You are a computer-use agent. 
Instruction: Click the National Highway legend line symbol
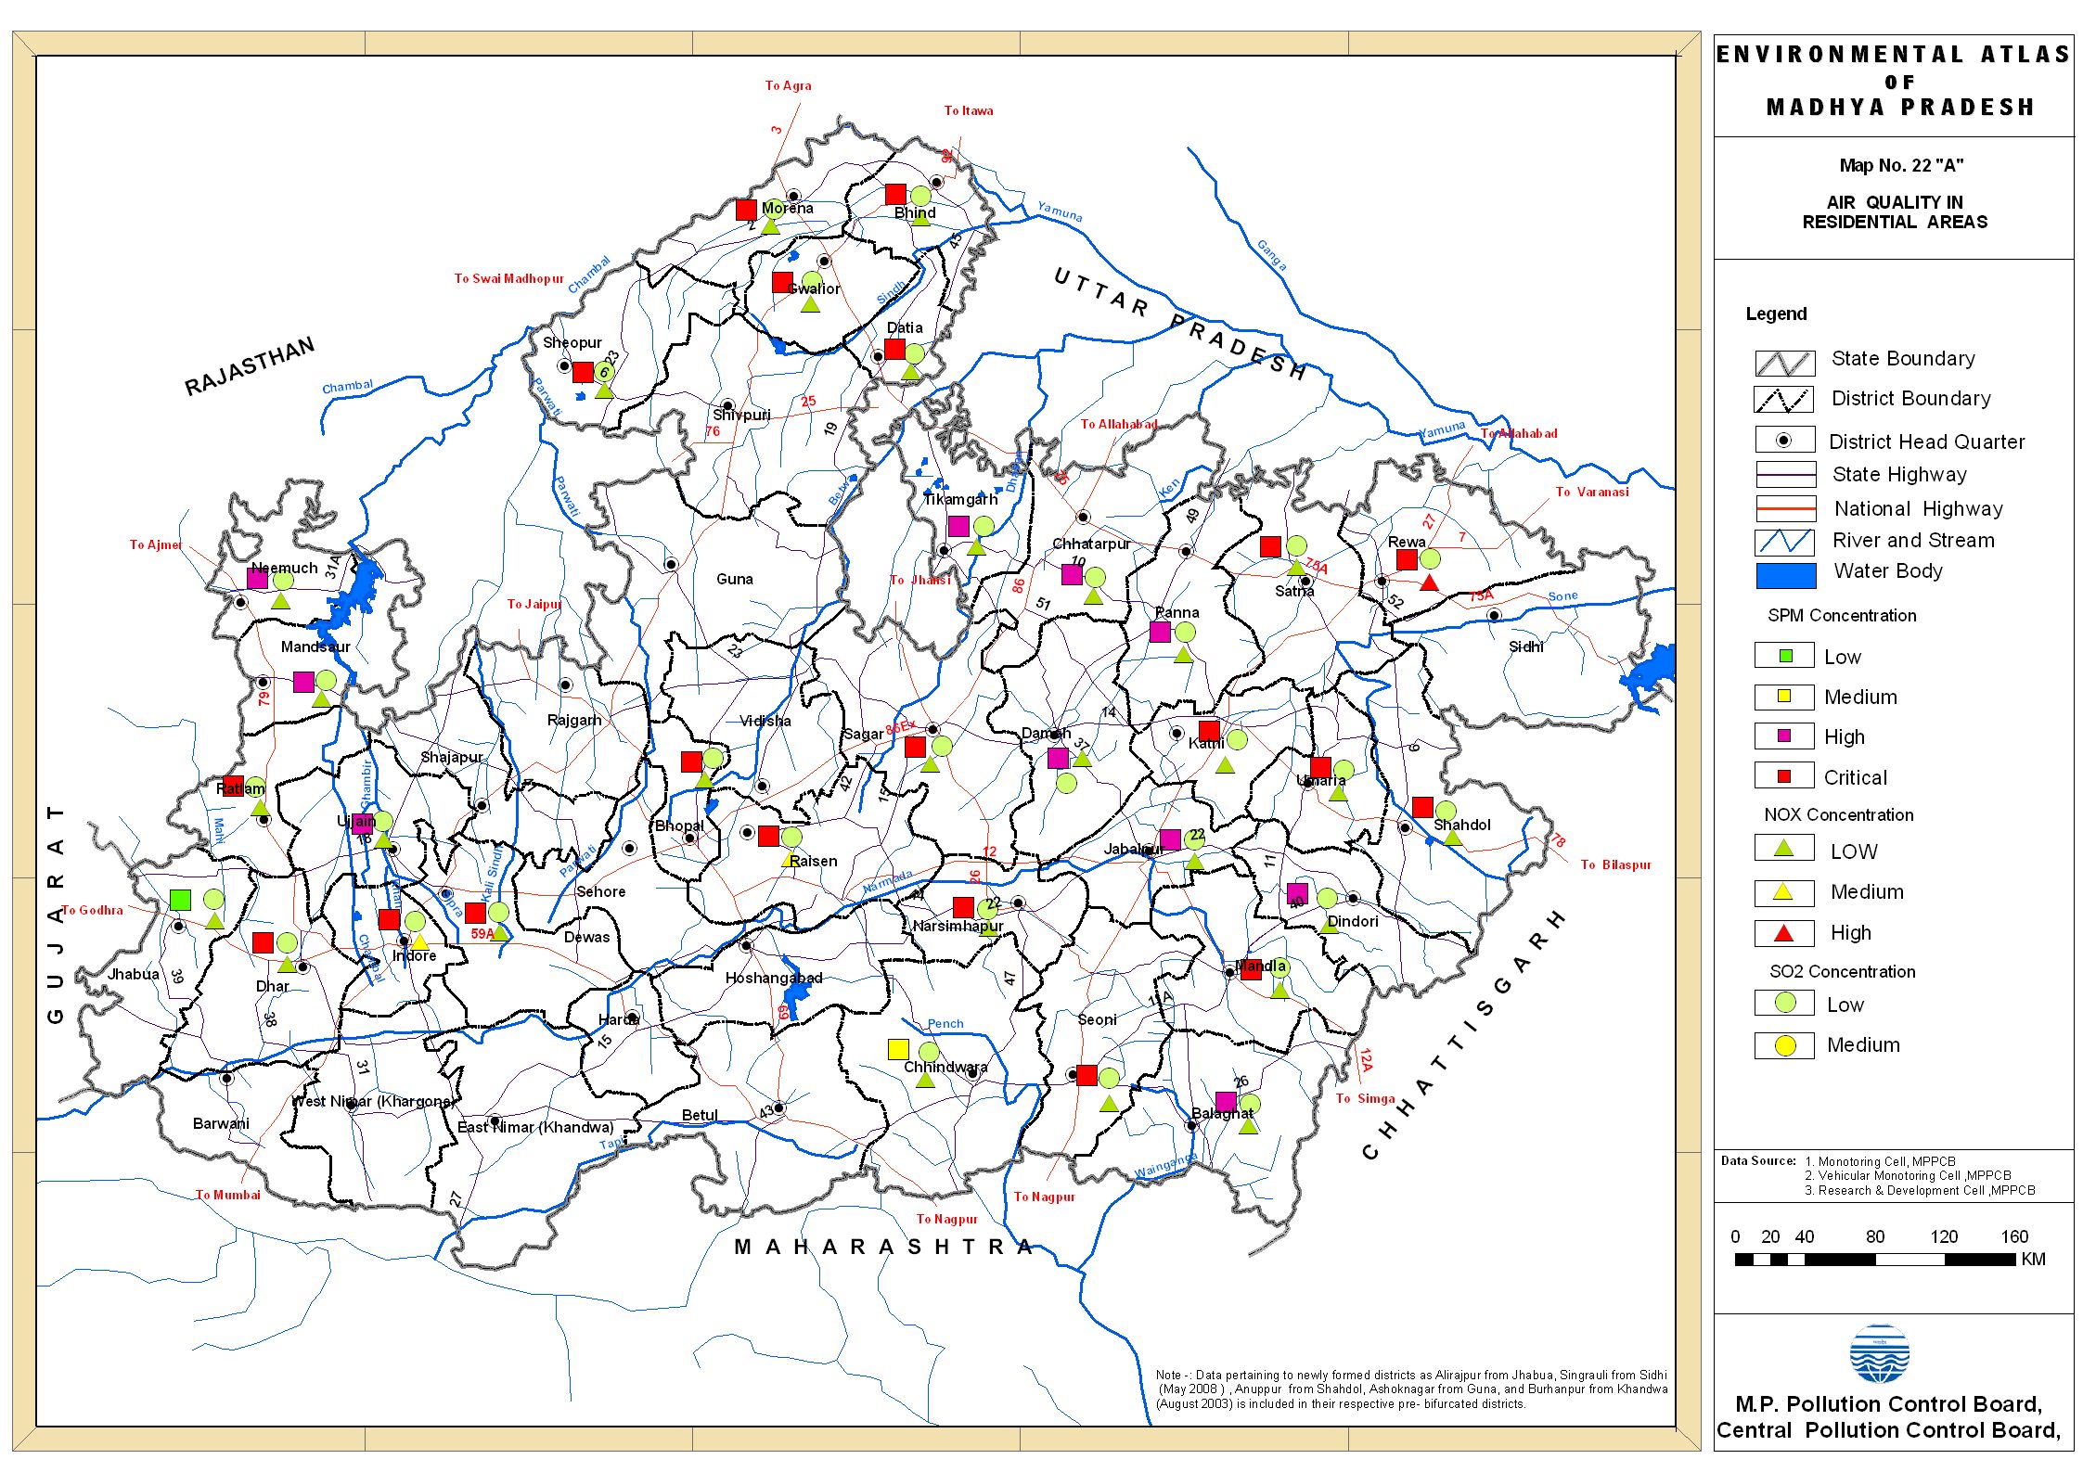1785,508
